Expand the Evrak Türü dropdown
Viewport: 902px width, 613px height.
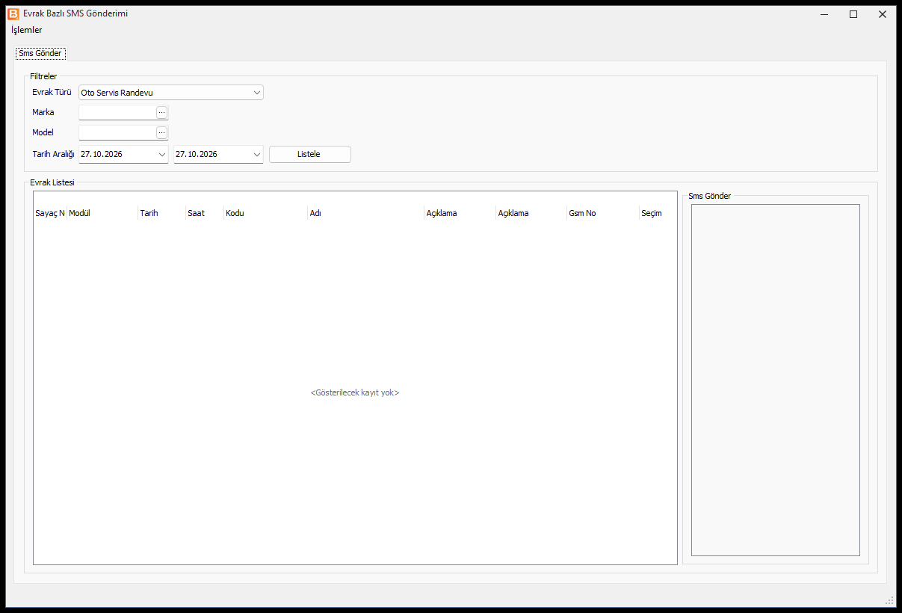(x=257, y=93)
